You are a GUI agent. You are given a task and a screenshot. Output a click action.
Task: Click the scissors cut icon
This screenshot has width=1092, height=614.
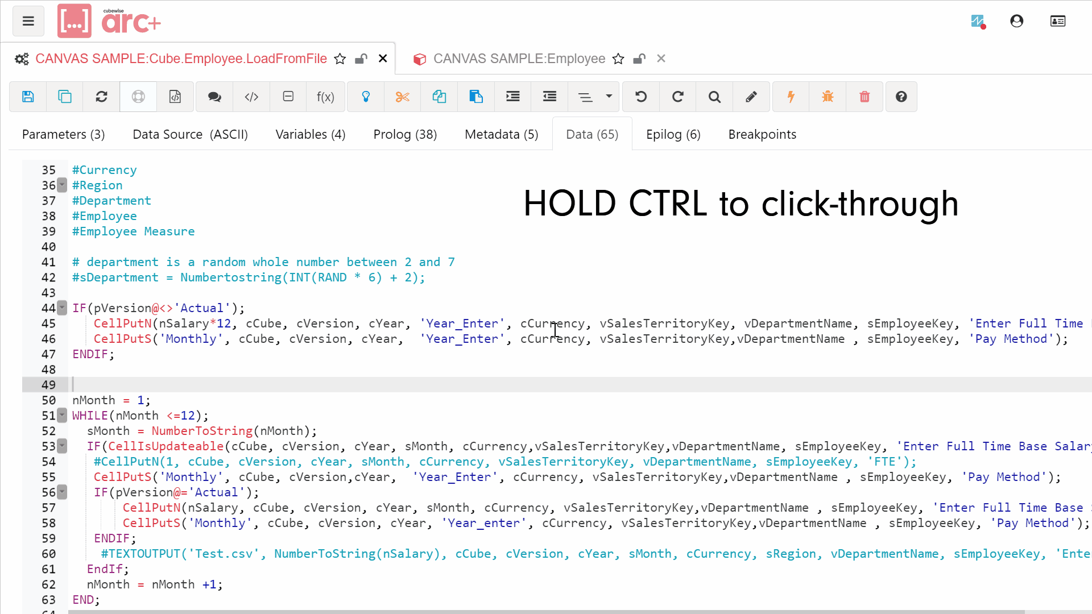click(x=403, y=97)
